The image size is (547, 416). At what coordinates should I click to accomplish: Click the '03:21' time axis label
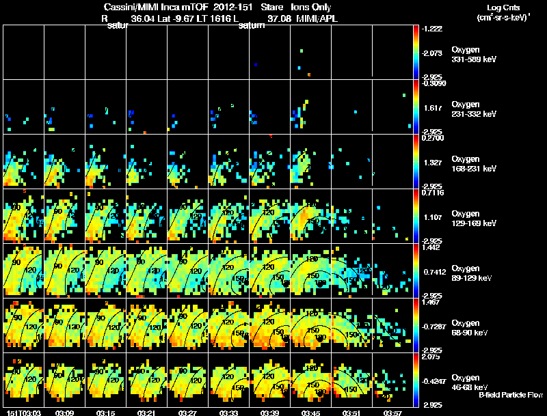(x=146, y=413)
